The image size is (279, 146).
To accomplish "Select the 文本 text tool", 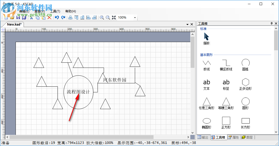I will pyautogui.click(x=207, y=85).
